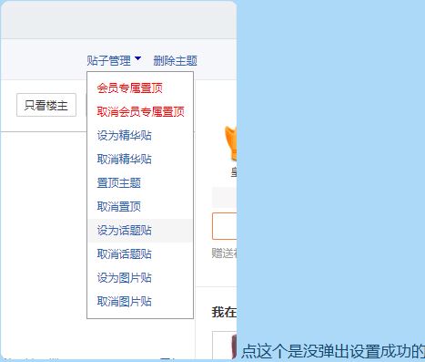Choose 取消话题贴 menu entry

[124, 254]
